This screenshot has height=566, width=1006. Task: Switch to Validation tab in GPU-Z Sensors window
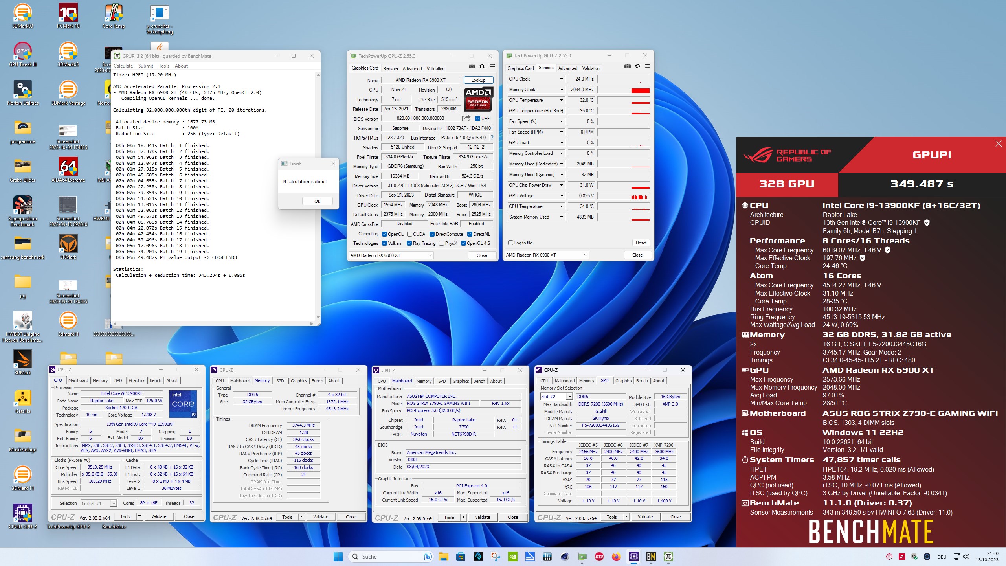[x=591, y=68]
